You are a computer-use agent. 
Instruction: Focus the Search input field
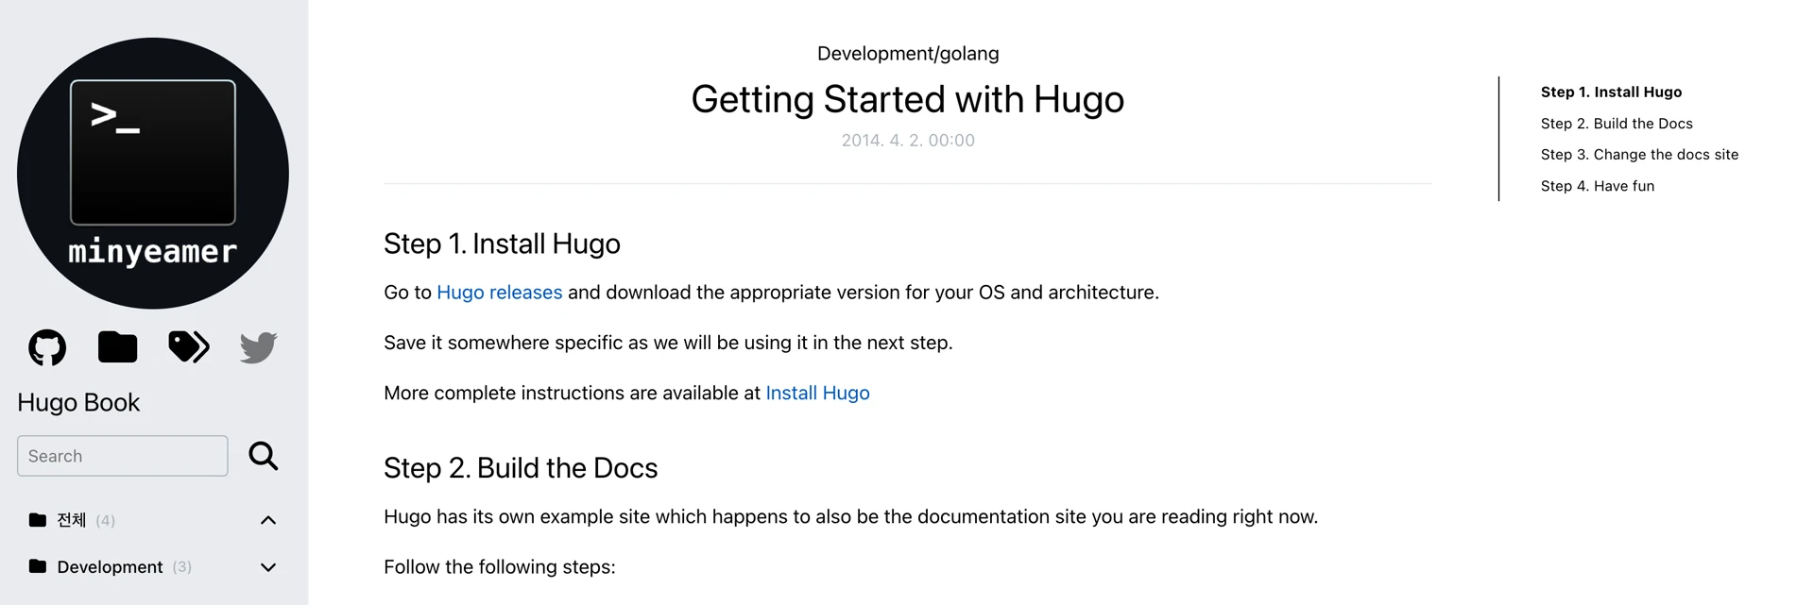123,456
